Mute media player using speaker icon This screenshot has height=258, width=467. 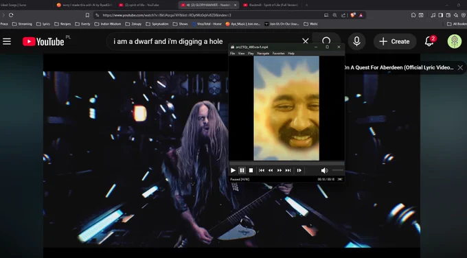tap(324, 170)
